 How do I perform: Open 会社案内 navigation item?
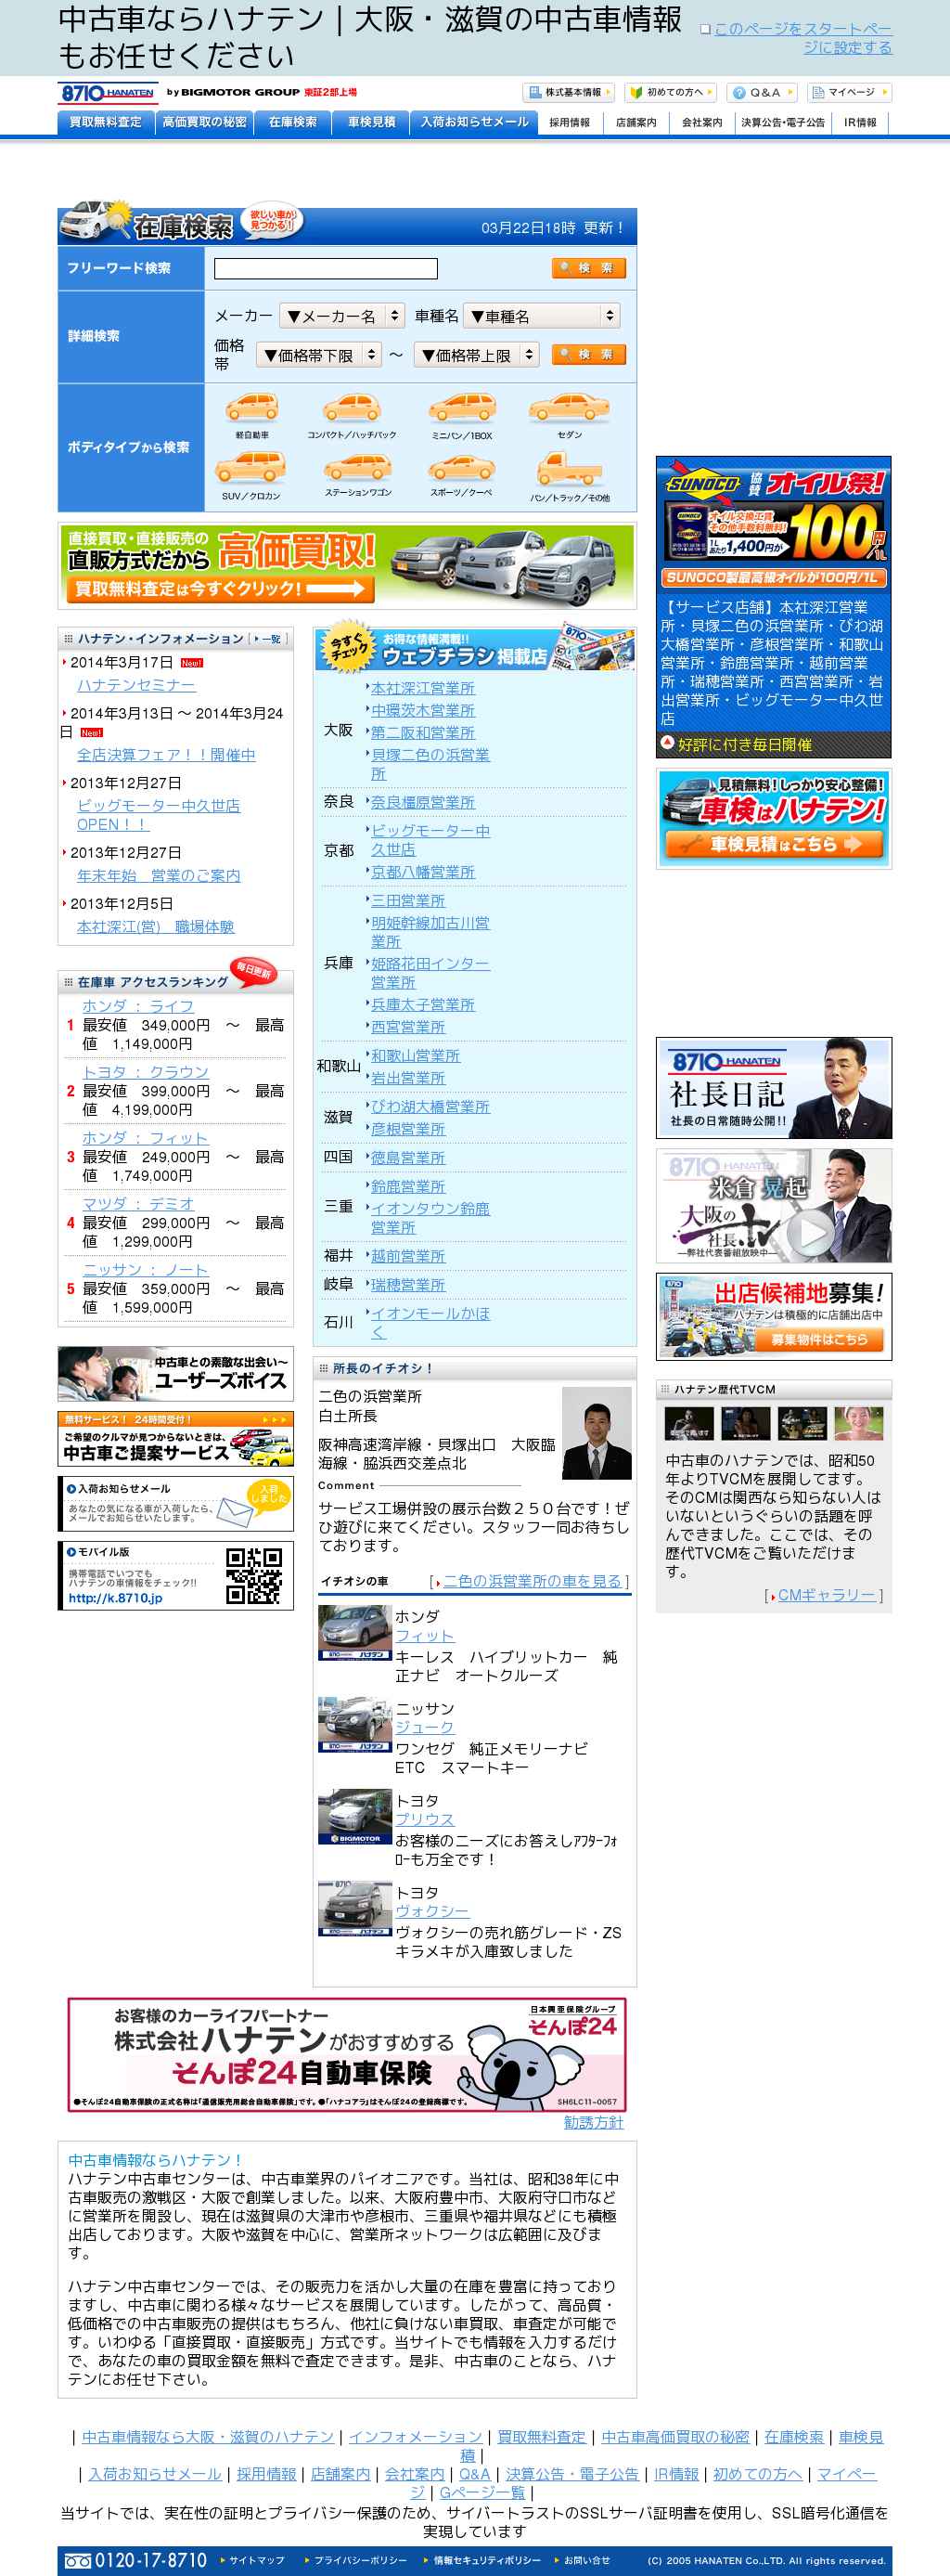point(702,123)
